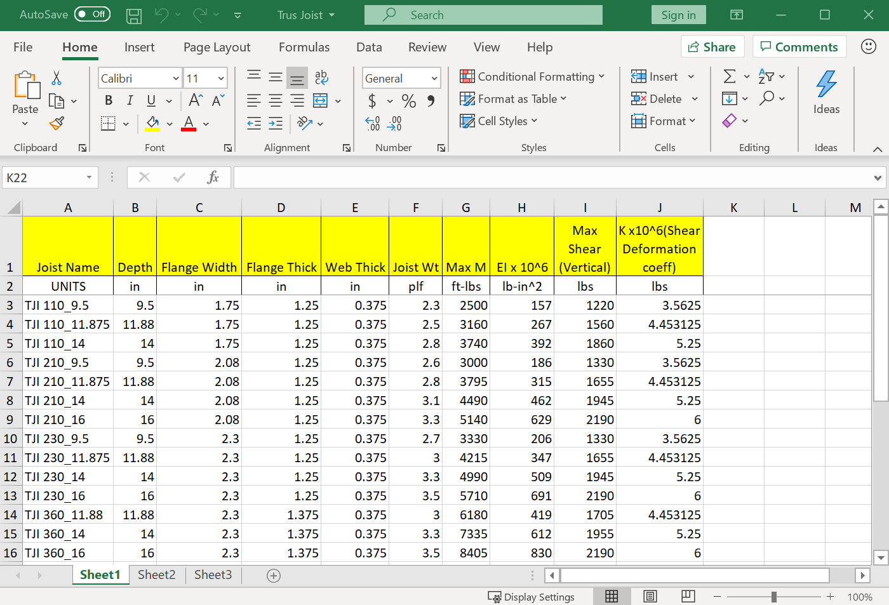Toggle Italic formatting
Viewport: 889px width, 605px height.
click(130, 100)
